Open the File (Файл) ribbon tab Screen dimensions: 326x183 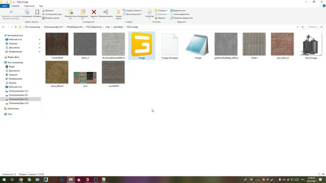(x=5, y=6)
